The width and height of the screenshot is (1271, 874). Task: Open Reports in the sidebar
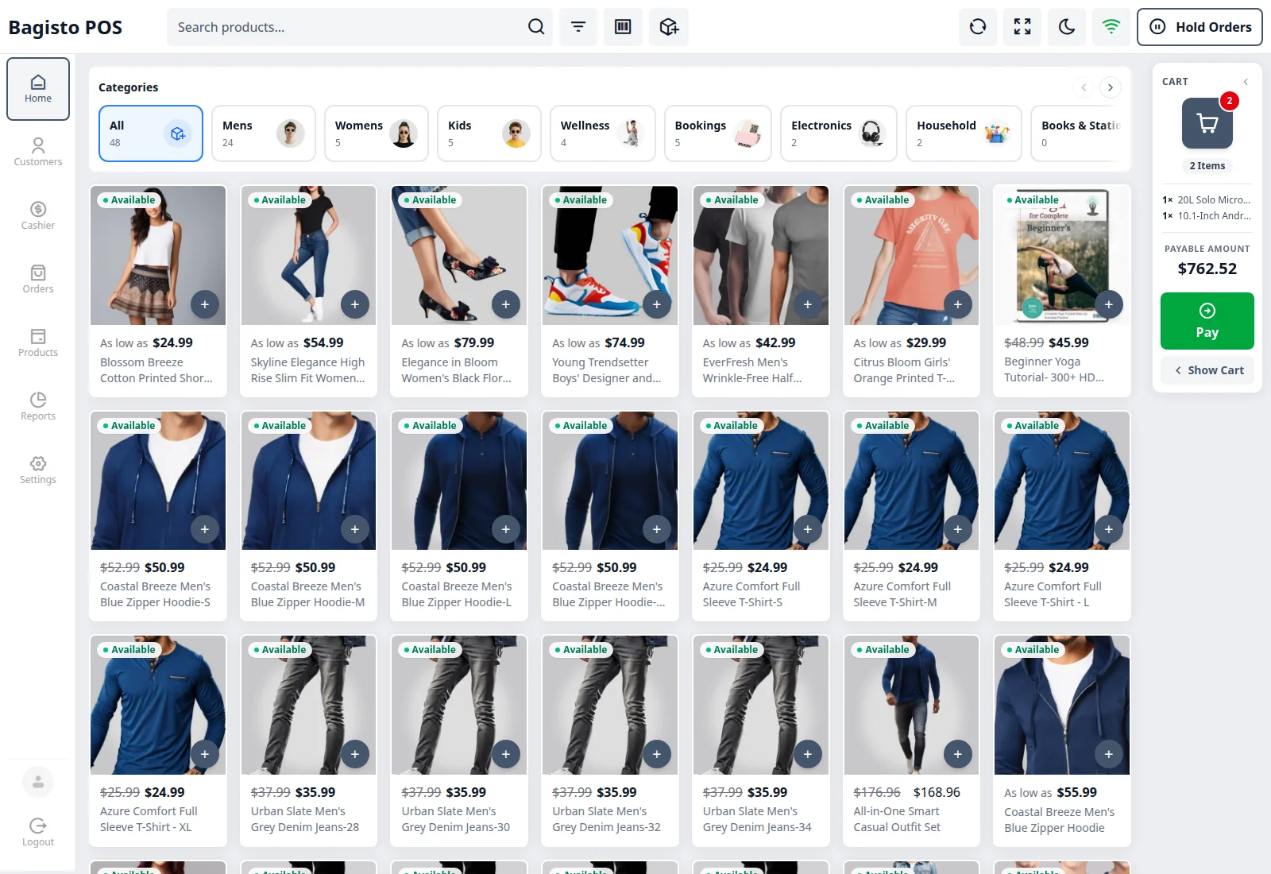click(38, 406)
